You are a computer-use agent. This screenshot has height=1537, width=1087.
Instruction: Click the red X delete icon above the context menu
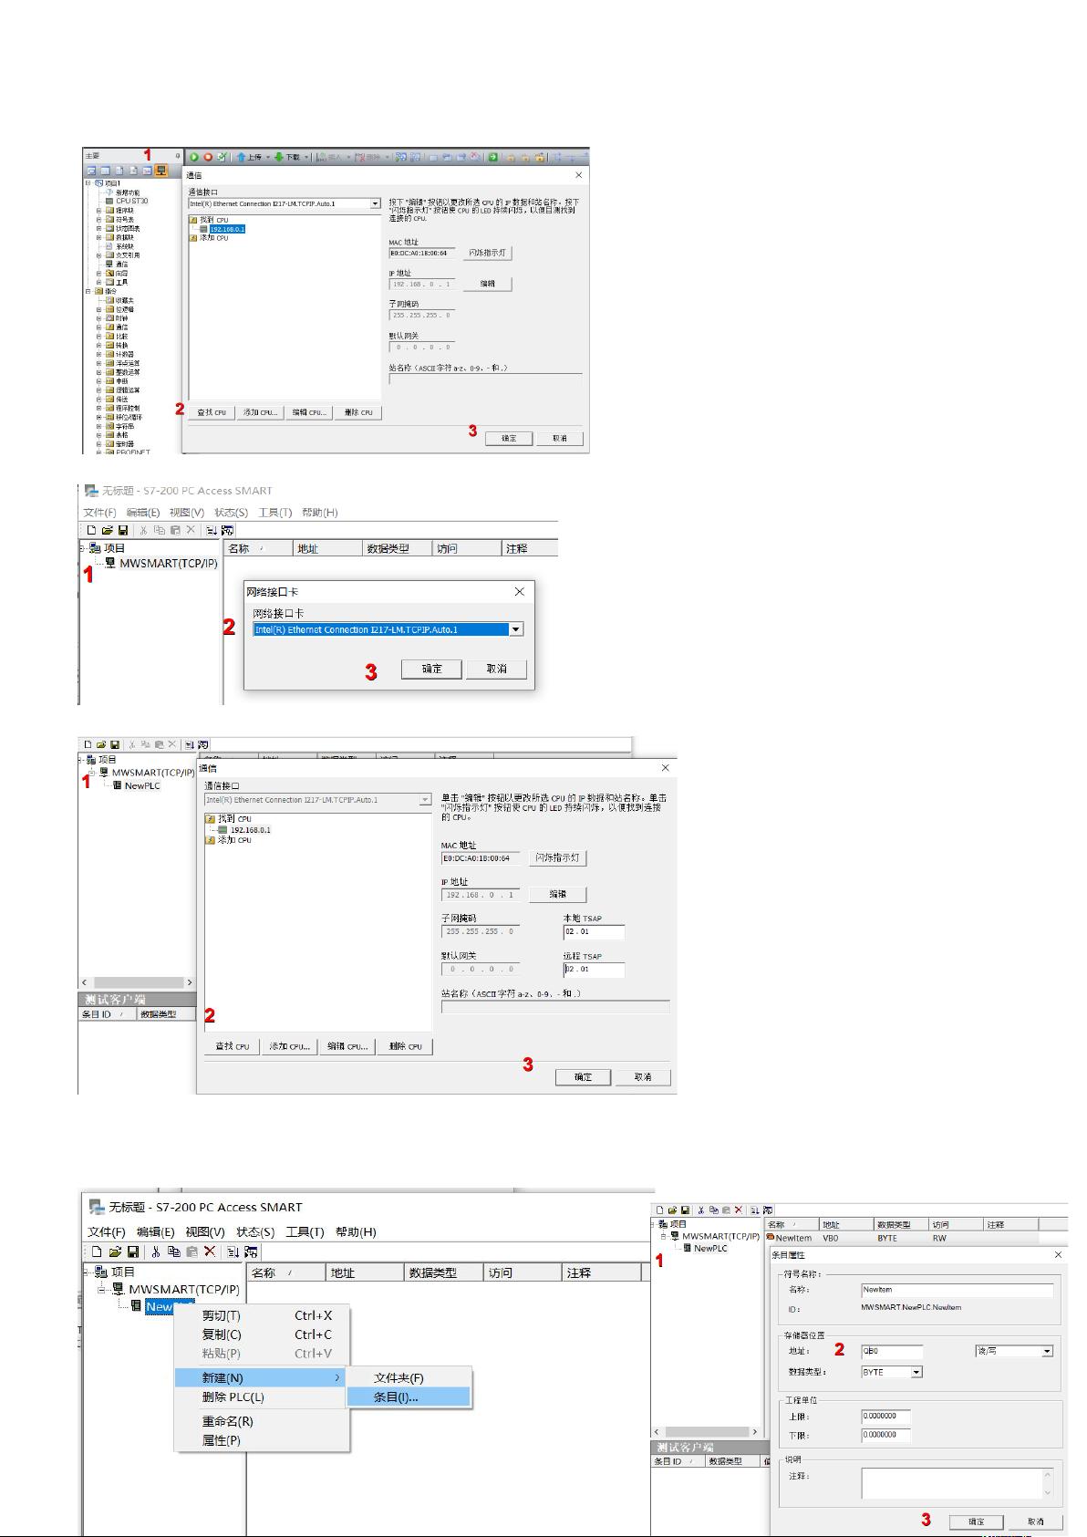pyautogui.click(x=210, y=1252)
